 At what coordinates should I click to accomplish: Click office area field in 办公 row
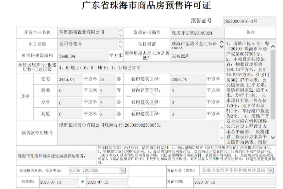[x=70, y=102]
